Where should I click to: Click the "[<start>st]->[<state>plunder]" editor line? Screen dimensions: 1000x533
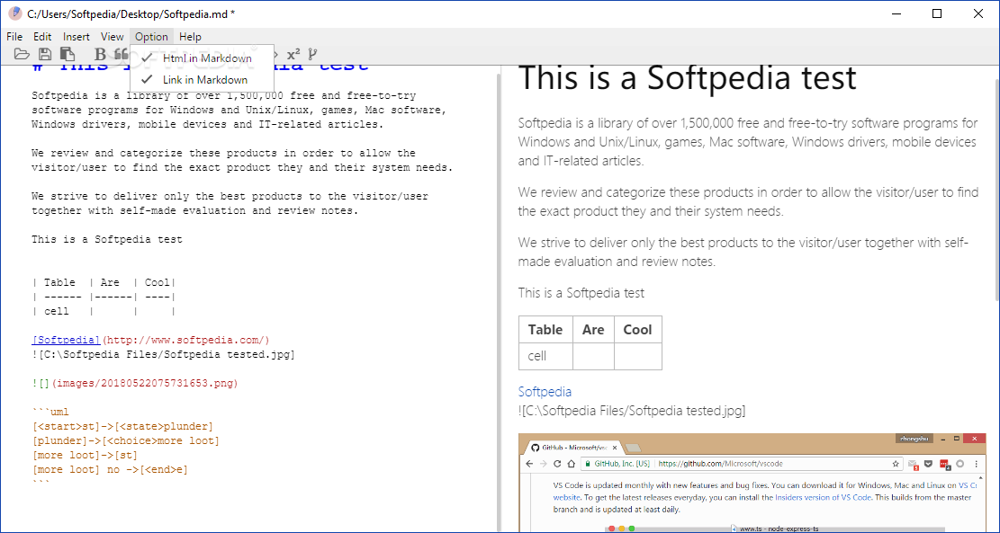[122, 427]
